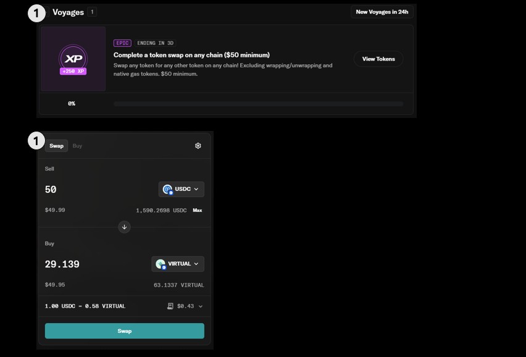Click the $49.95 buy value text
526x357 pixels.
pos(55,285)
